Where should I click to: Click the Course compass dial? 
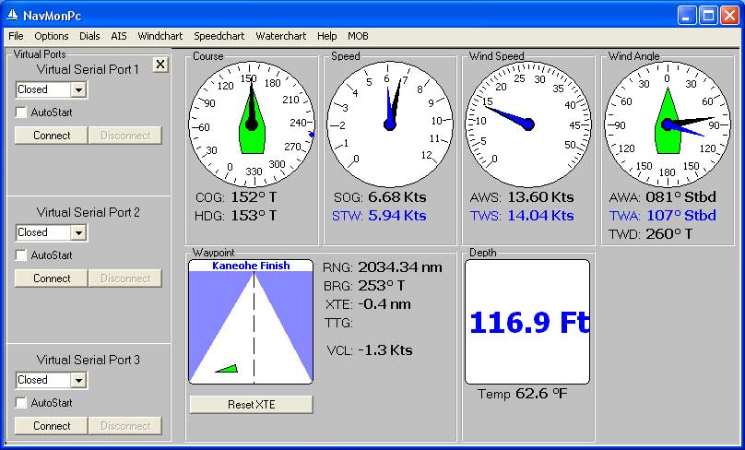(251, 124)
